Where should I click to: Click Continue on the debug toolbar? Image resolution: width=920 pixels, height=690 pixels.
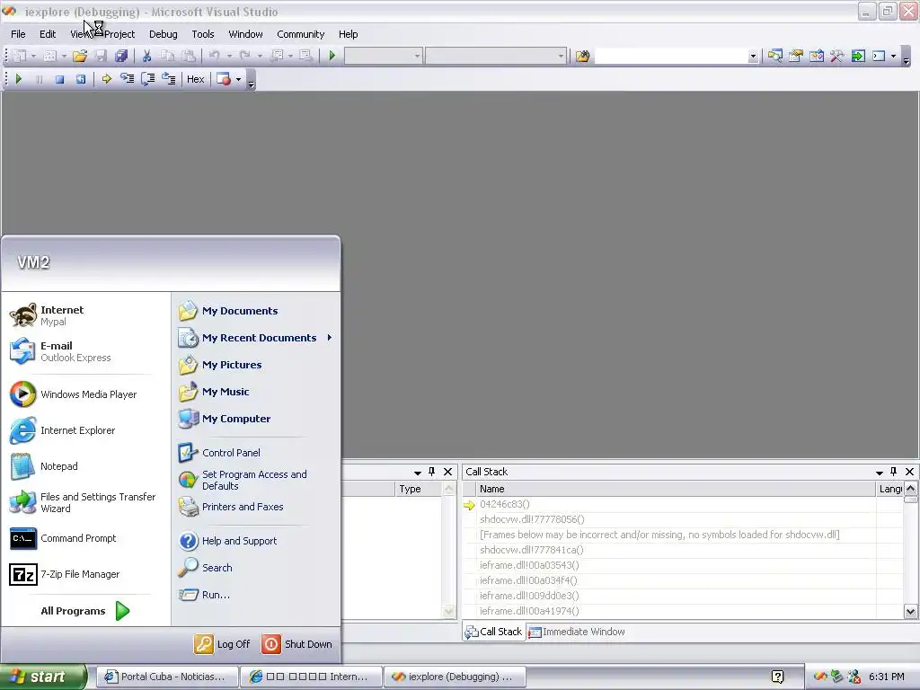coord(19,79)
